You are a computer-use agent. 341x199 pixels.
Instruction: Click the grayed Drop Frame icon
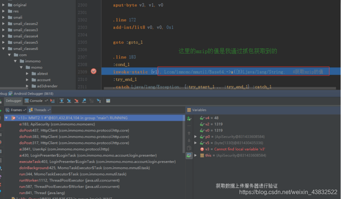coord(92,101)
